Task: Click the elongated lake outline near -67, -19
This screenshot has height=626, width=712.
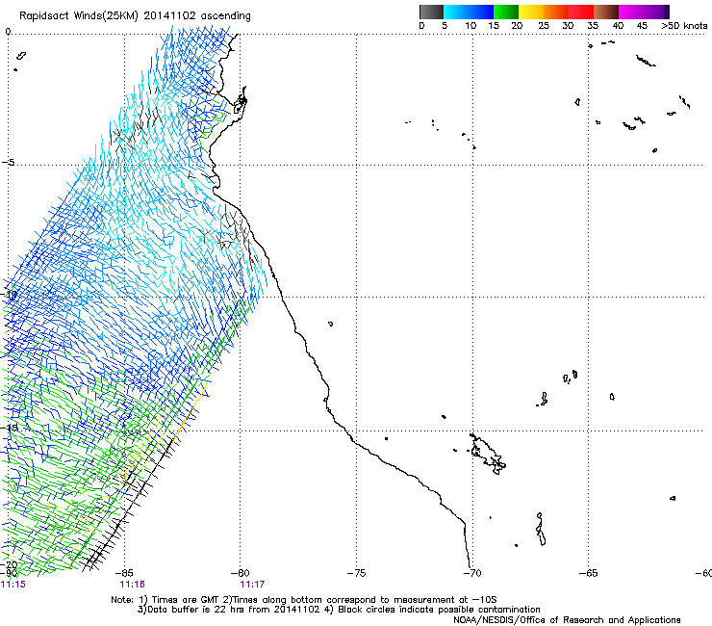Action: (x=541, y=529)
